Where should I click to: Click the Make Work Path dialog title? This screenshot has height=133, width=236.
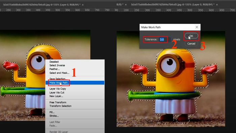[x=151, y=27]
